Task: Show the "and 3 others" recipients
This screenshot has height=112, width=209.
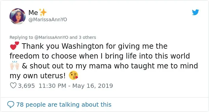Action: (83, 37)
